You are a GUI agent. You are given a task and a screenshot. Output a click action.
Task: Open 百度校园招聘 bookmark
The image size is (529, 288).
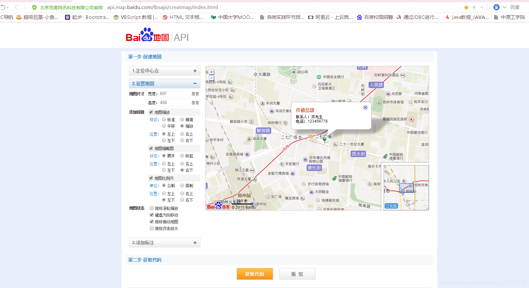coord(375,17)
